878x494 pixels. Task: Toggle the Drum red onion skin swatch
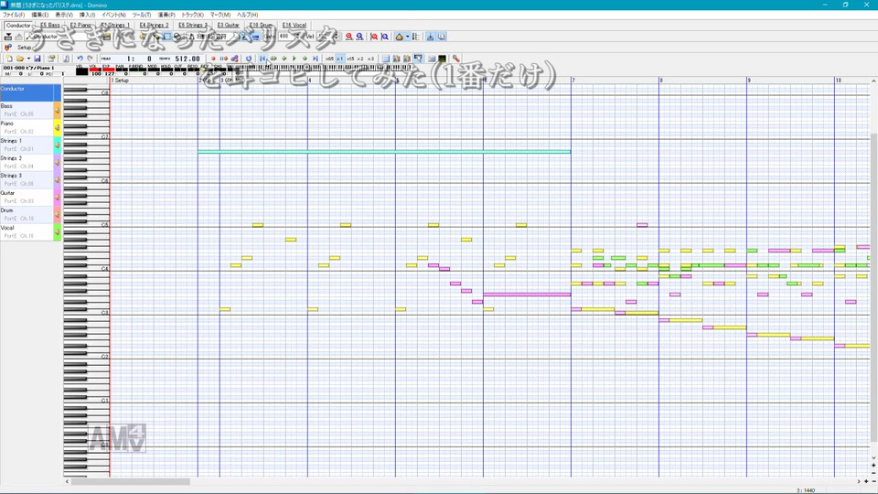[57, 214]
